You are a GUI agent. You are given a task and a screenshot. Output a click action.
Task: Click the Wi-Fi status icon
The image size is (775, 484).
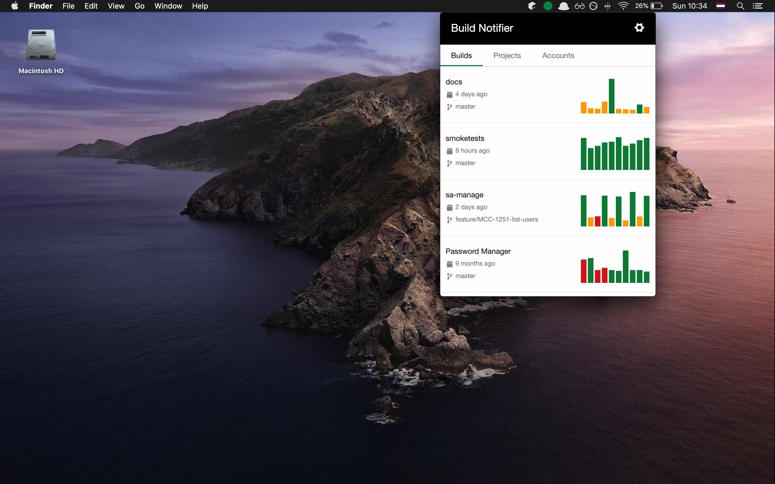pyautogui.click(x=623, y=6)
